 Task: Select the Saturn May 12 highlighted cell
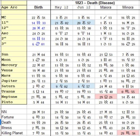[62, 86]
